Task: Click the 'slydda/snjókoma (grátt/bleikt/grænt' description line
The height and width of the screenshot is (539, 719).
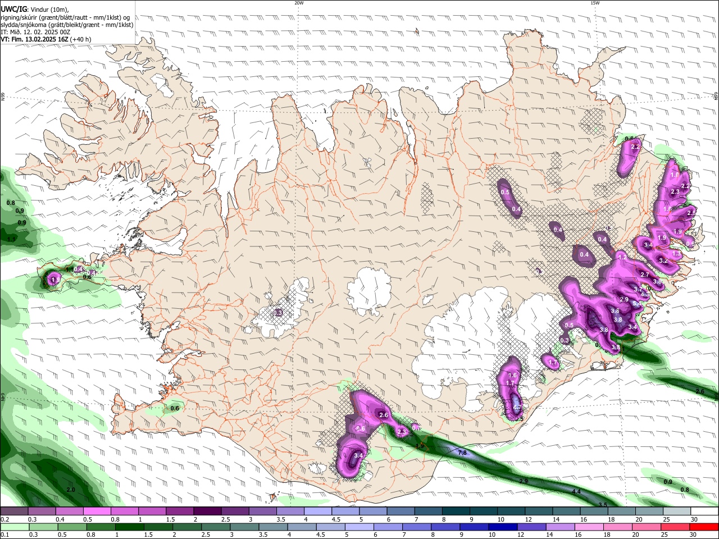Action: click(67, 25)
